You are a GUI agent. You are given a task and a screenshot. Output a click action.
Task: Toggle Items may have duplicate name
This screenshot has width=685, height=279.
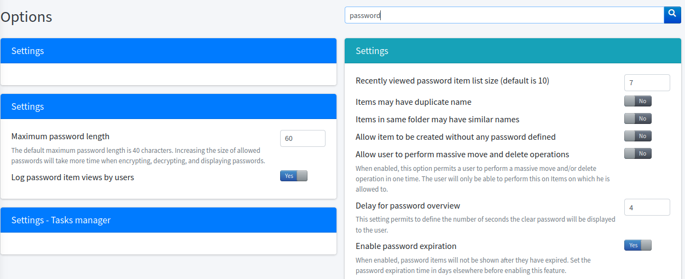[638, 101]
